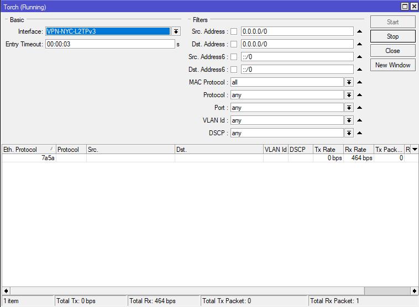Image resolution: width=419 pixels, height=307 pixels.
Task: Click the Start button
Action: [393, 22]
